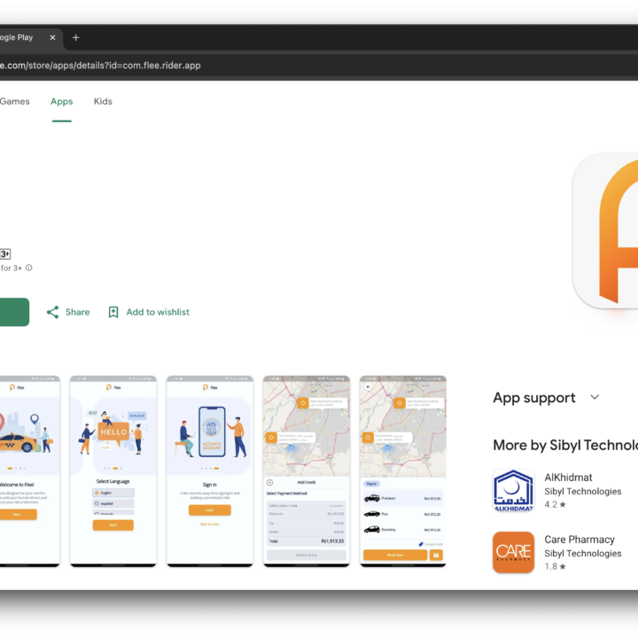
Task: Open the Kids tab
Action: [103, 101]
